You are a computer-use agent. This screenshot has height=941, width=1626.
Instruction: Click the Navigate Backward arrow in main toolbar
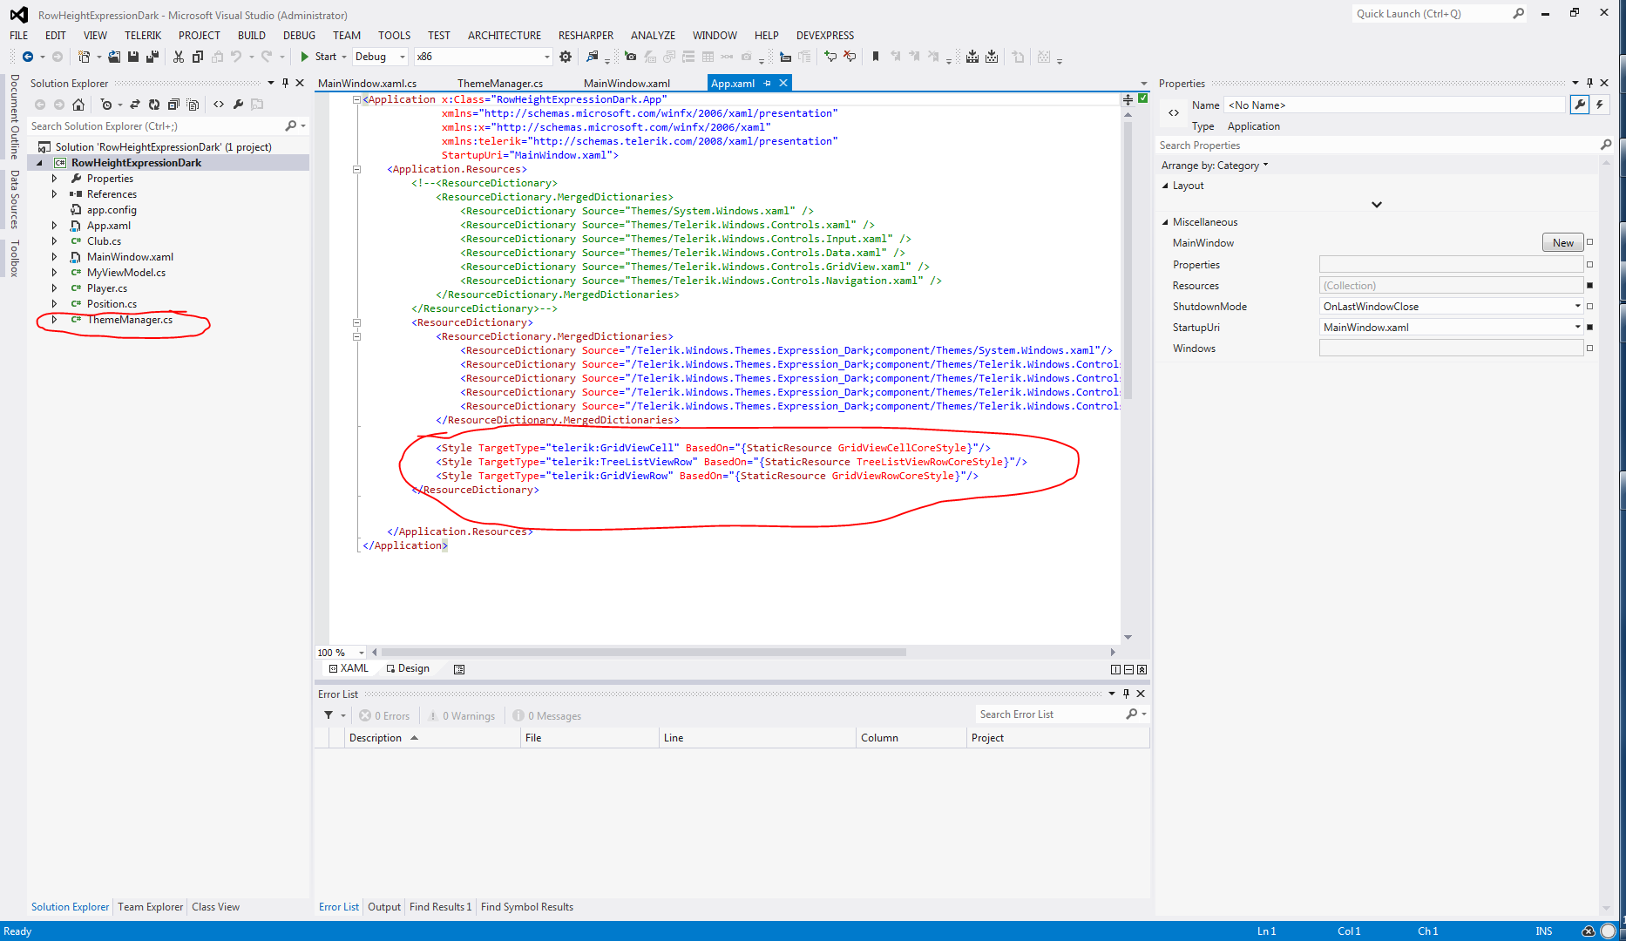(x=28, y=57)
